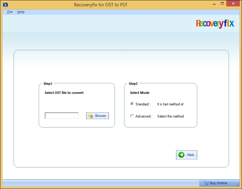Image resolution: width=242 pixels, height=189 pixels.
Task: Open the File menu
Action: 10,12
